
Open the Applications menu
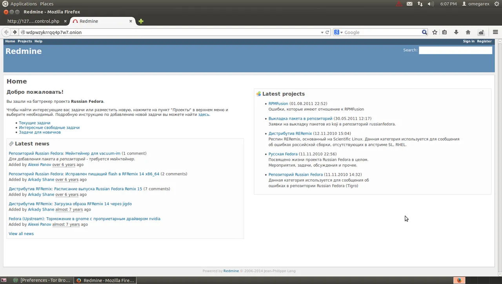point(24,4)
